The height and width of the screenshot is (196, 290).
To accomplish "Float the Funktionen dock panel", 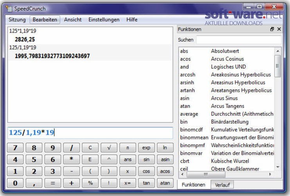I will click(272, 29).
